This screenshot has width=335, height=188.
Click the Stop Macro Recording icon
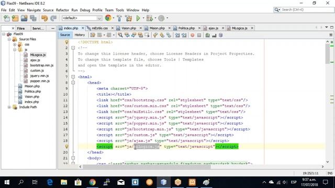(x=199, y=35)
